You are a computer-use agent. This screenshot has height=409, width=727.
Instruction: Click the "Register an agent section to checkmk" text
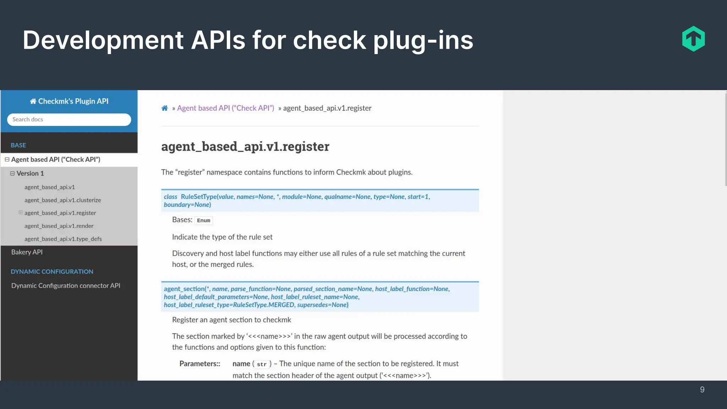coord(231,320)
